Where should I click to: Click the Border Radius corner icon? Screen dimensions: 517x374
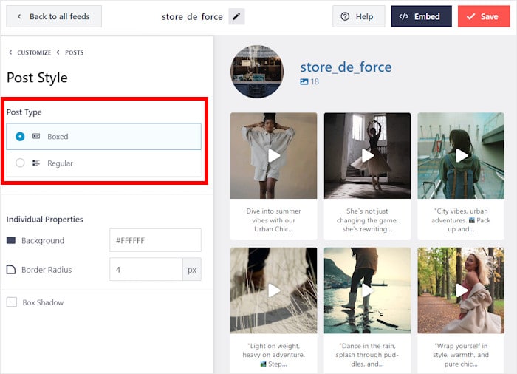point(11,270)
